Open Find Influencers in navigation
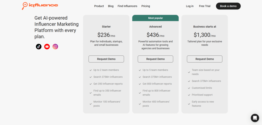Screen dimensions: 262x125 point(127,6)
